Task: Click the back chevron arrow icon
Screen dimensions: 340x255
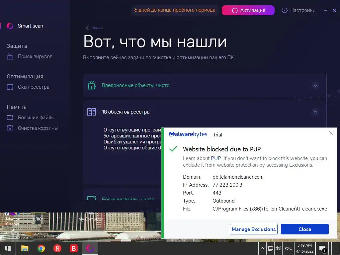Action: pos(87,28)
